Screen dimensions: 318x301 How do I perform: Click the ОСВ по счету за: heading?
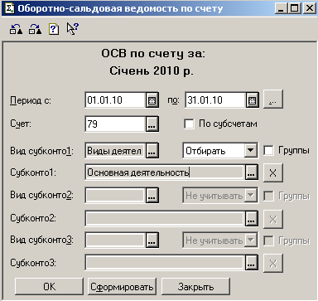(153, 54)
